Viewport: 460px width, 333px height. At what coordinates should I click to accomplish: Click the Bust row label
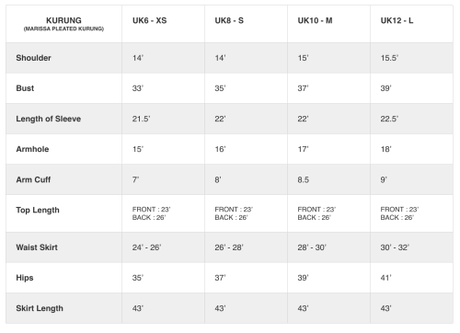pyautogui.click(x=25, y=88)
